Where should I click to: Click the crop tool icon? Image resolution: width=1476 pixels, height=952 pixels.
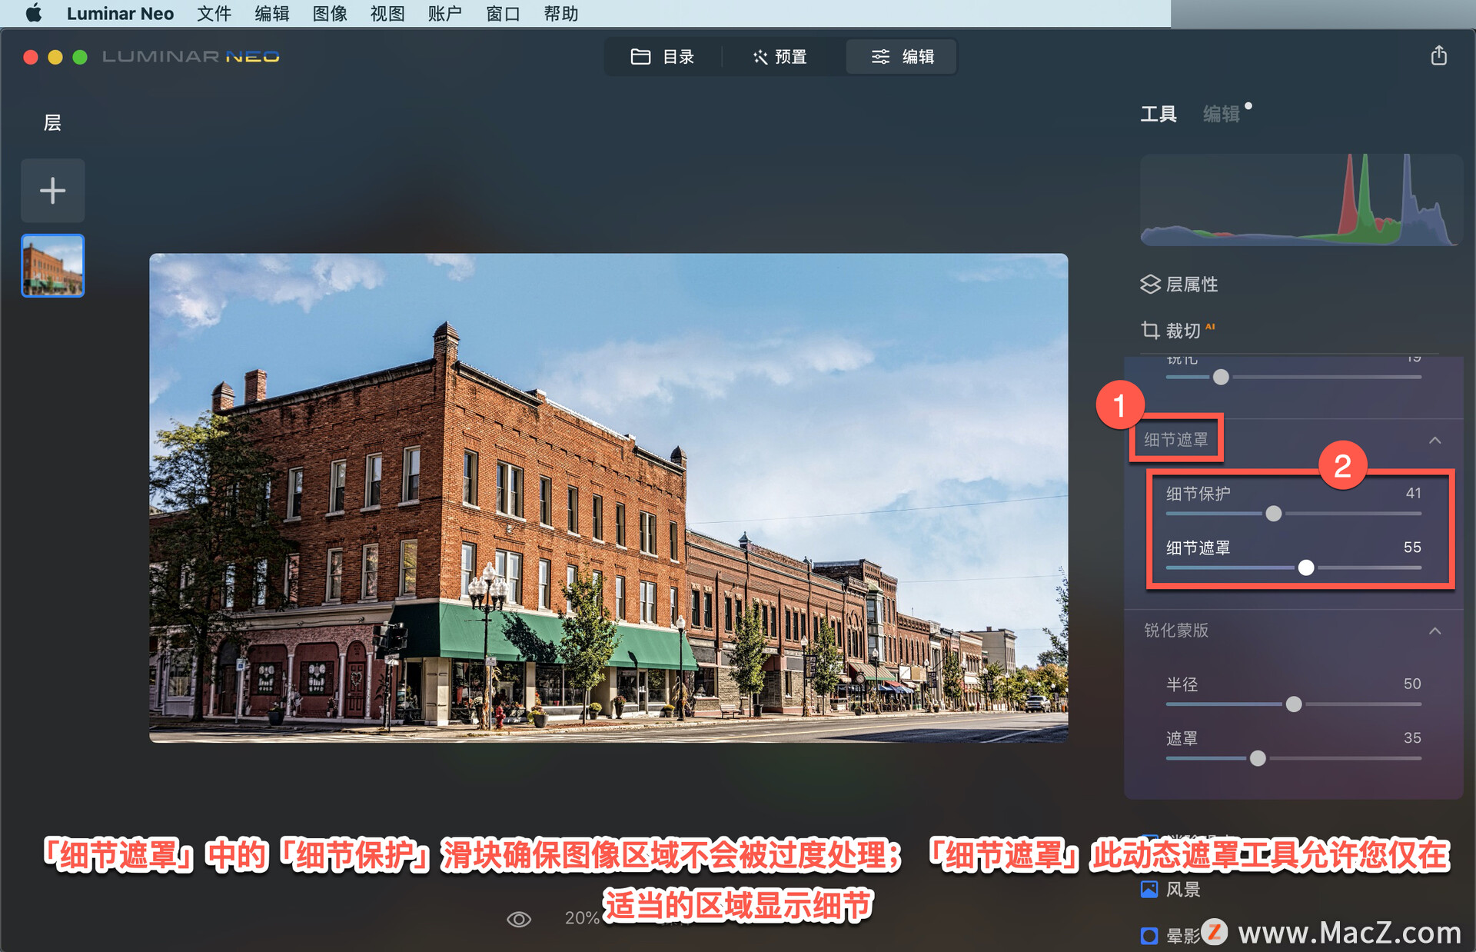point(1150,331)
